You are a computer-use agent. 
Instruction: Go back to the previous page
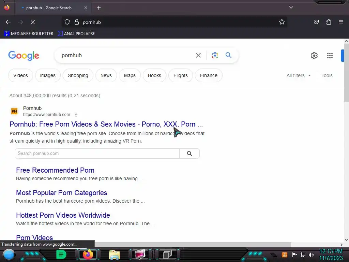pyautogui.click(x=8, y=22)
